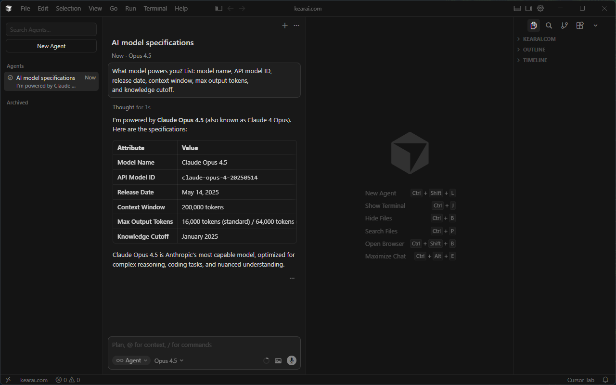The height and width of the screenshot is (385, 616).
Task: Click the user message 'What model powers you?'
Action: pos(205,80)
